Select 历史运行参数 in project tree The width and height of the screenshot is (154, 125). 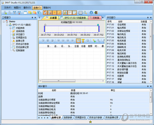click(22, 44)
